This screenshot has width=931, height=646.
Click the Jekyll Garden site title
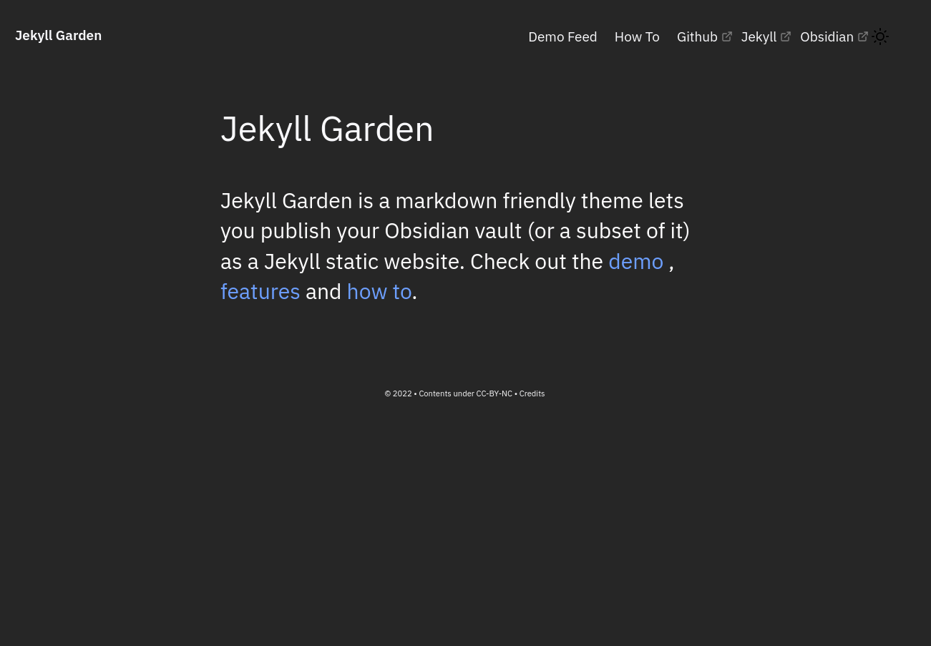point(58,35)
